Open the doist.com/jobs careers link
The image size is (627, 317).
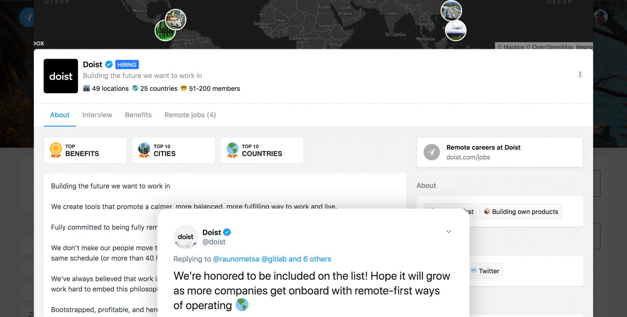468,157
